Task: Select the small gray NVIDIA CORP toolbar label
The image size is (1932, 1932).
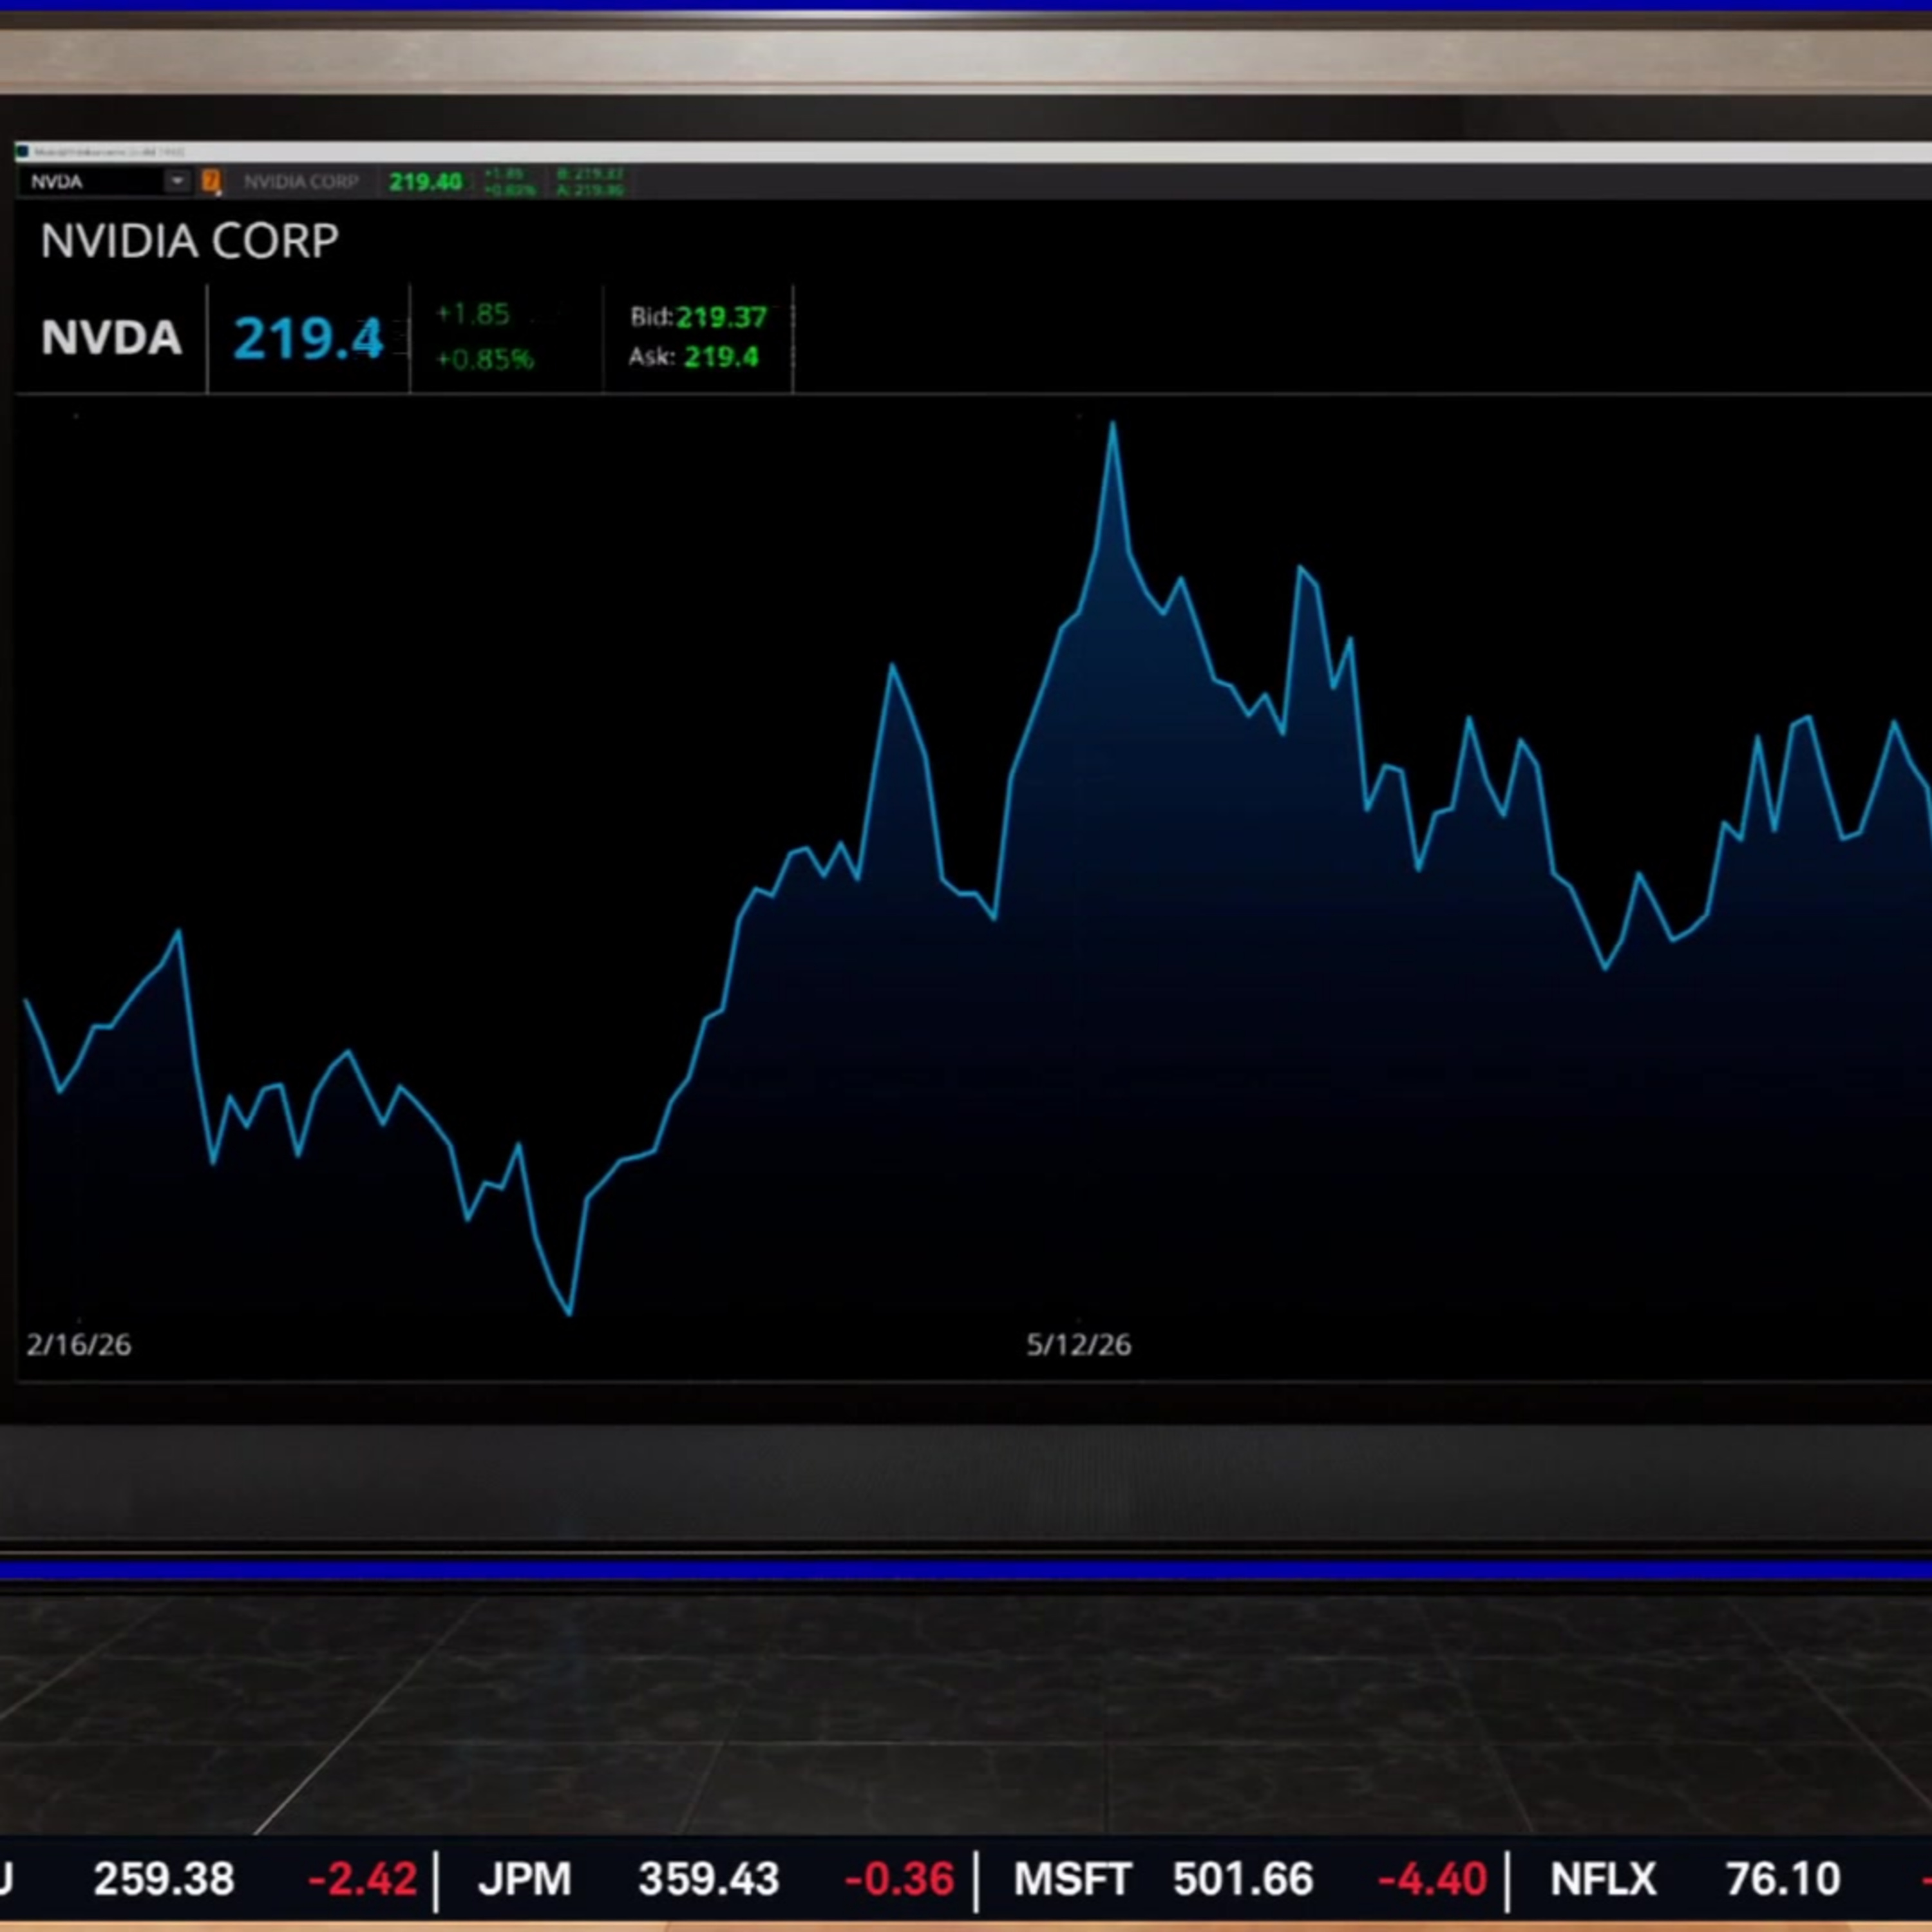Action: click(300, 182)
